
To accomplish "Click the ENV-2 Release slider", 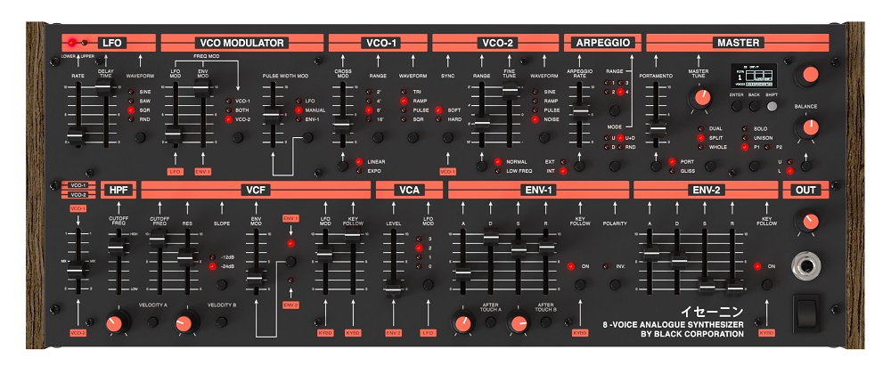I will point(734,288).
